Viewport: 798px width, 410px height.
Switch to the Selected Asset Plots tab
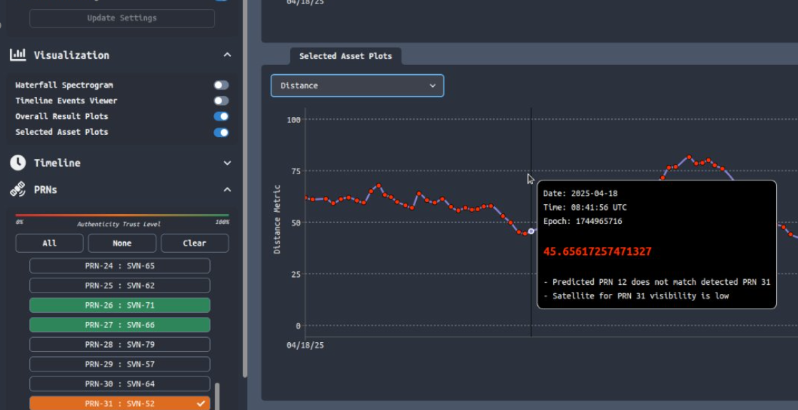point(345,56)
